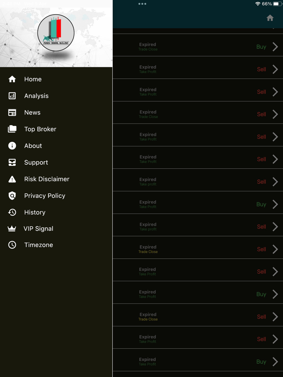Click the Risk Disclaimer warning triangle icon
The height and width of the screenshot is (377, 283).
[12, 179]
